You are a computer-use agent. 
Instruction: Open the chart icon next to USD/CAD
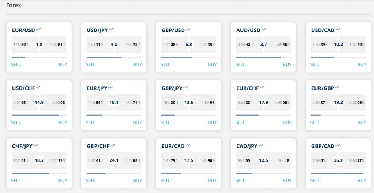338,29
